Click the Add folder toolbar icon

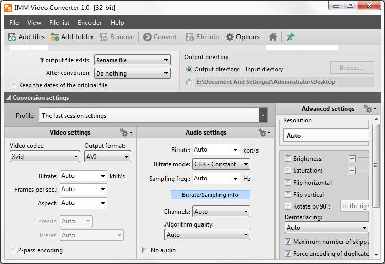(x=55, y=37)
